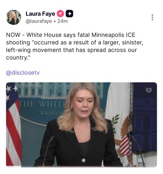The width and height of the screenshot is (163, 174).
Task: Click the black plus subscriber badge
Action: coord(69,14)
